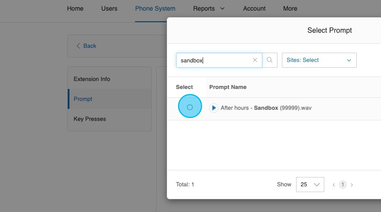Open the More menu
This screenshot has height=212, width=381.
click(x=290, y=8)
